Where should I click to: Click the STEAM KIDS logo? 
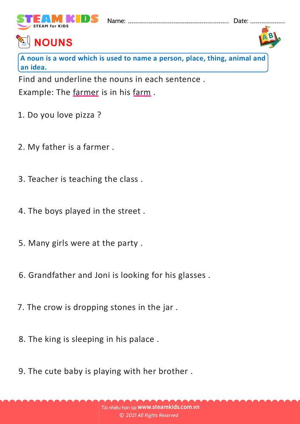[x=57, y=20]
